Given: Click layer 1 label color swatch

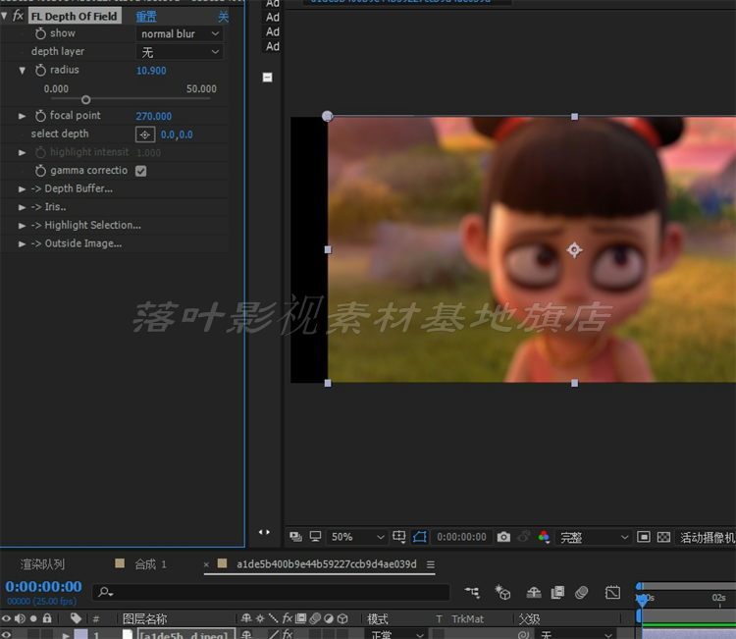Looking at the screenshot, I should pyautogui.click(x=81, y=634).
